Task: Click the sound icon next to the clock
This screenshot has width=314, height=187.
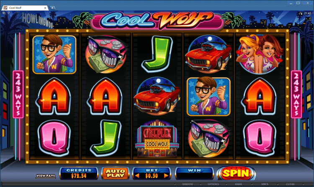Action: click(x=301, y=13)
